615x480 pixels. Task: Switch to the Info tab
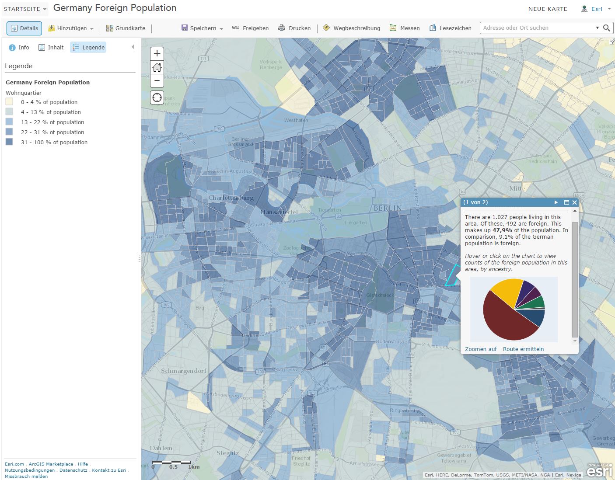coord(19,47)
